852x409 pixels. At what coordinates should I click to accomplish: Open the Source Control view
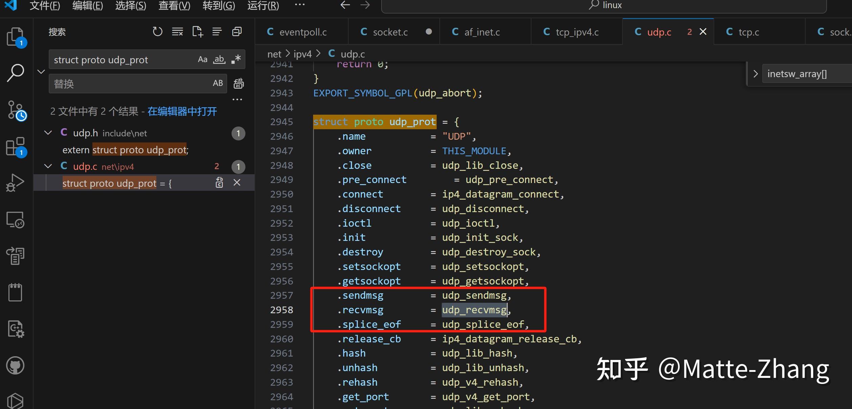pyautogui.click(x=16, y=110)
